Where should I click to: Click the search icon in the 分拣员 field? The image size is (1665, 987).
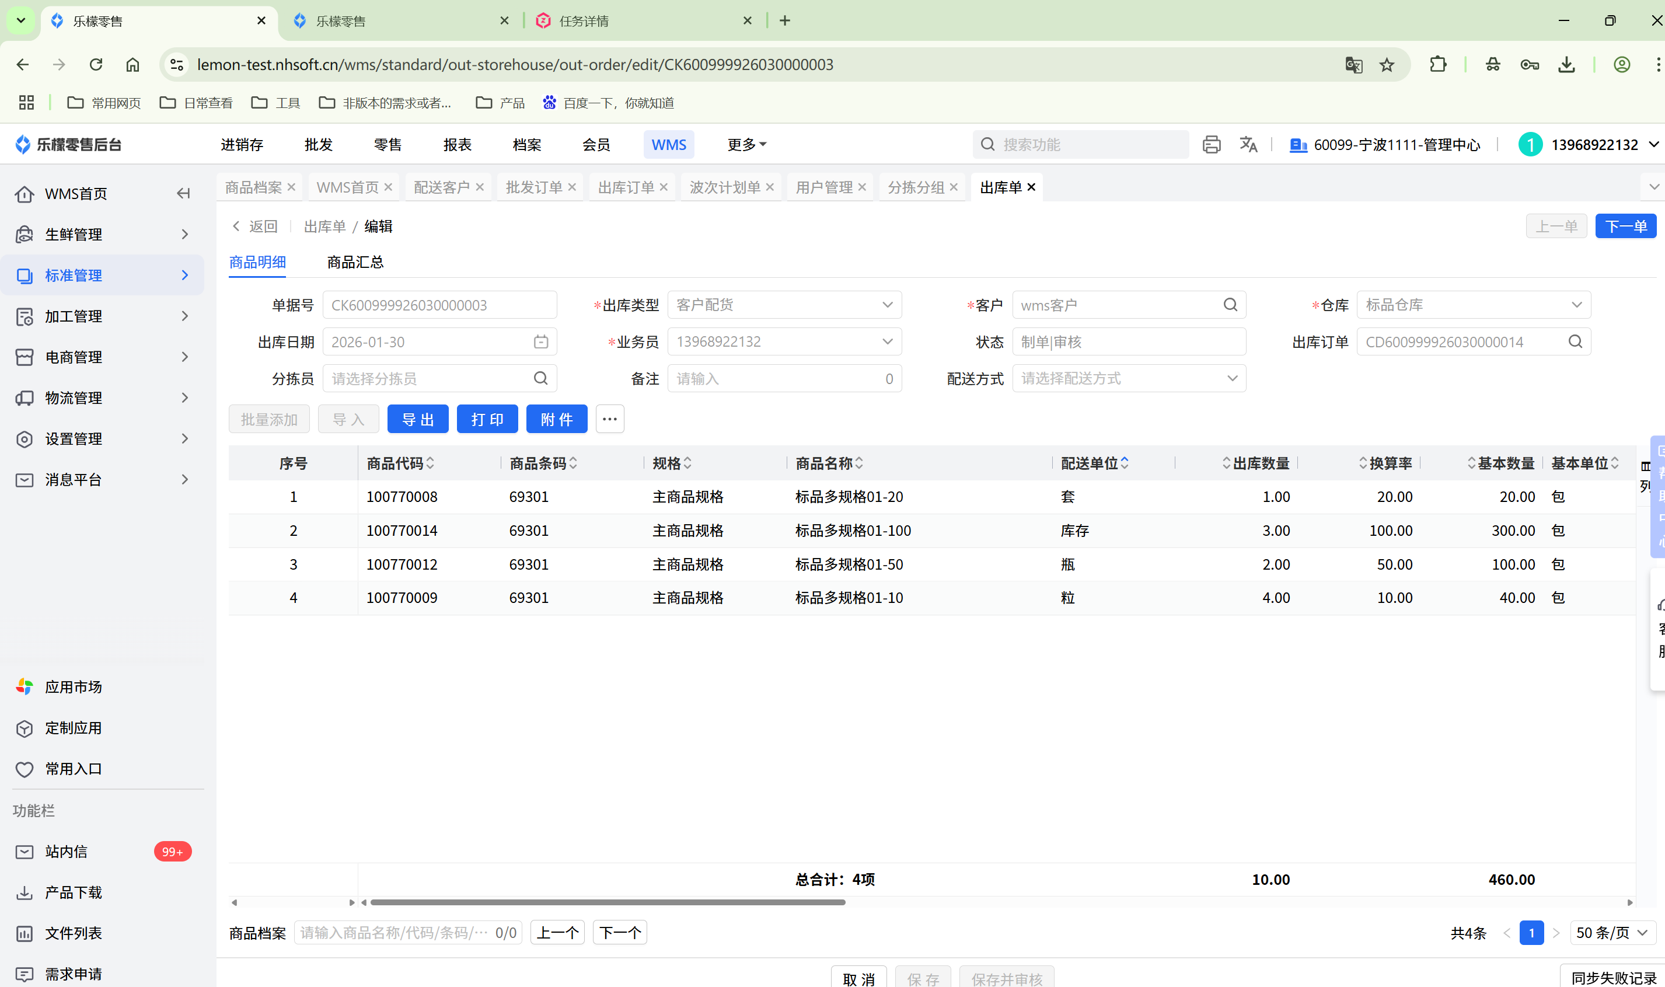coord(540,378)
